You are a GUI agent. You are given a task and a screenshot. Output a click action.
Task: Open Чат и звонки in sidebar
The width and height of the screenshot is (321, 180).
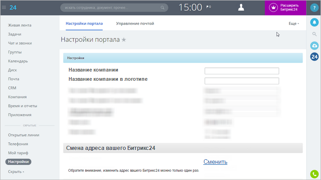(x=20, y=43)
